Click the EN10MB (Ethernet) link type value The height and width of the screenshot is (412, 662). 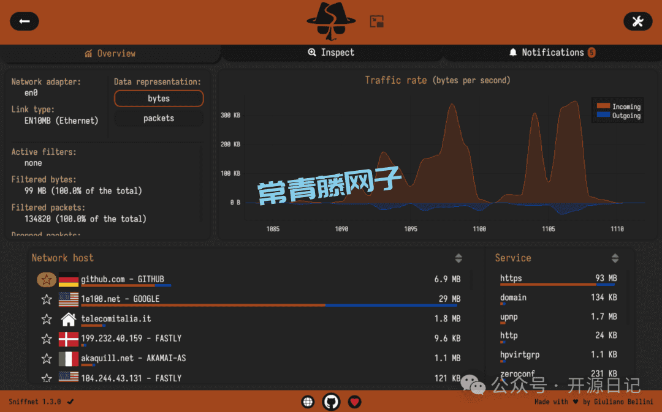click(x=61, y=121)
